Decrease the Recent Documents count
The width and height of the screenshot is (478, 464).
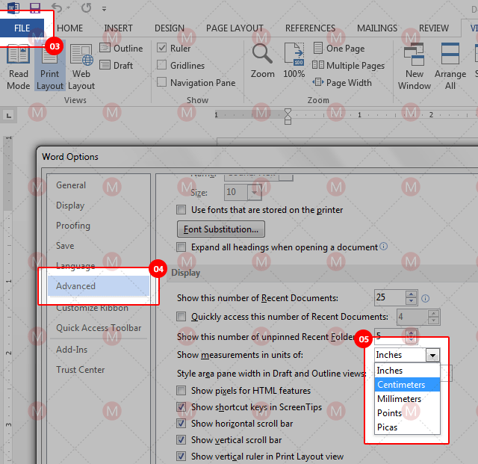(412, 301)
